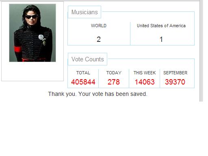Click the vertical scrollbar on the right
This screenshot has height=156, width=208.
point(201,51)
